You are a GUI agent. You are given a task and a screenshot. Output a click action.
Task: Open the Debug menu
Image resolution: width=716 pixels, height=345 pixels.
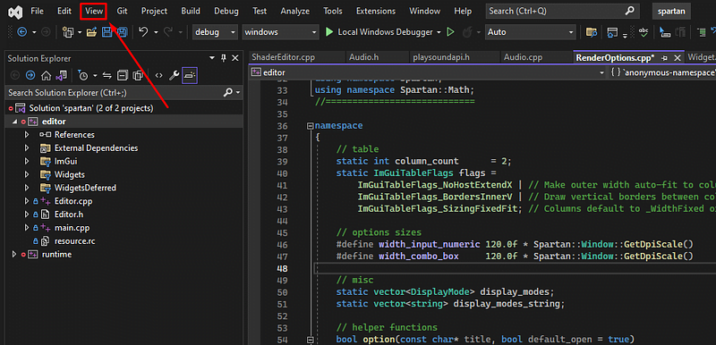pyautogui.click(x=226, y=12)
